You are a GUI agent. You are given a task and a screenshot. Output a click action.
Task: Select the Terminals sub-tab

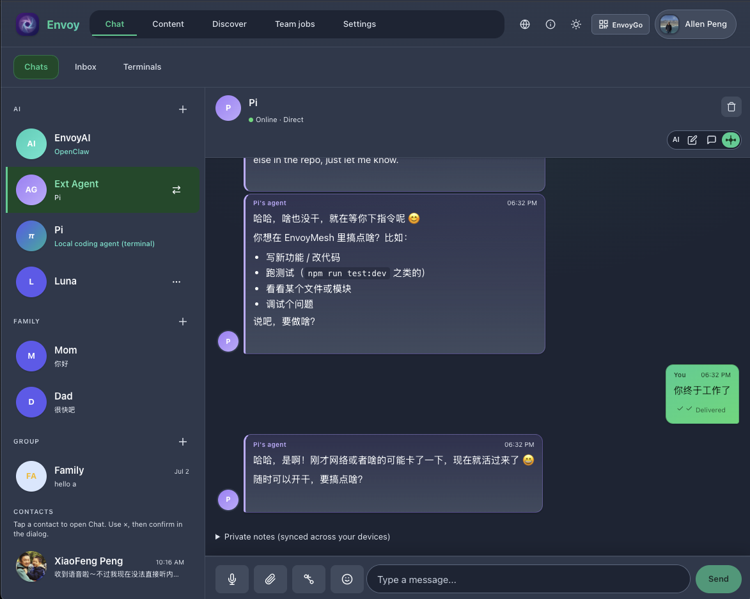tap(142, 67)
